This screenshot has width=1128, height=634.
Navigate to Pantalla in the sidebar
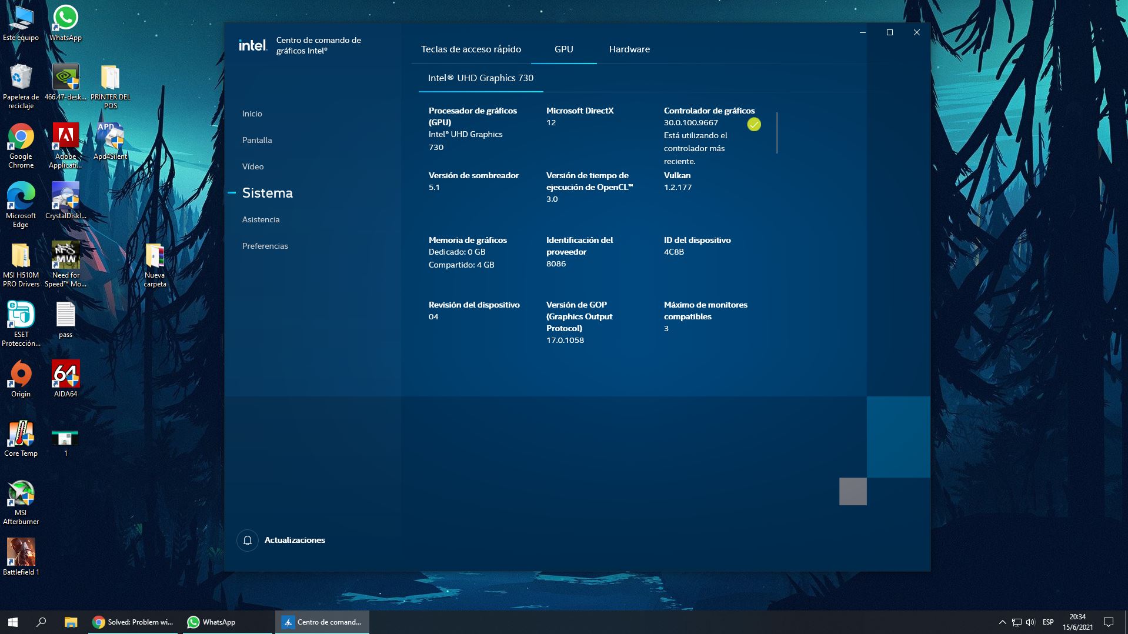click(x=257, y=140)
